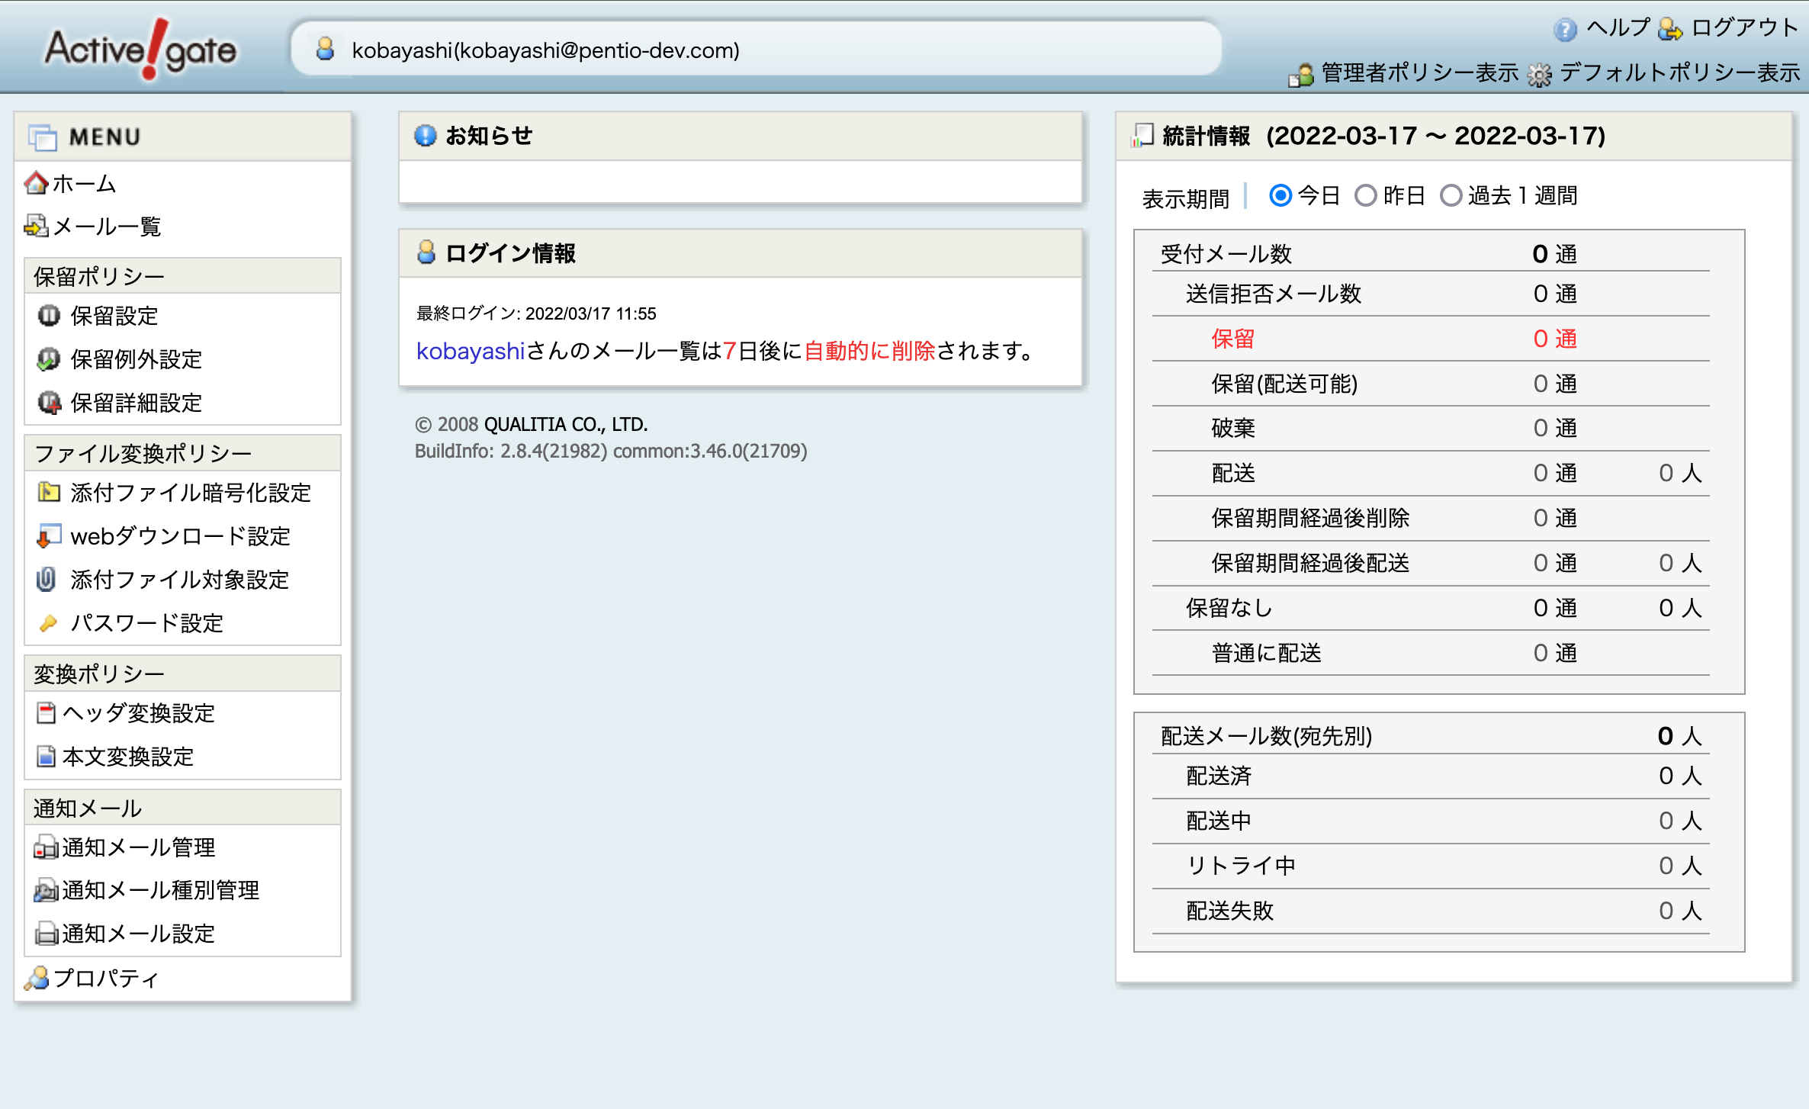Click the 保留例外設定 icon
This screenshot has height=1109, width=1809.
[49, 358]
